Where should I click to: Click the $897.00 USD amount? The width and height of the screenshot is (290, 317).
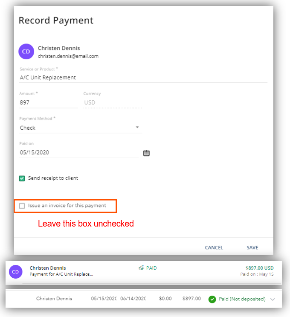259,268
